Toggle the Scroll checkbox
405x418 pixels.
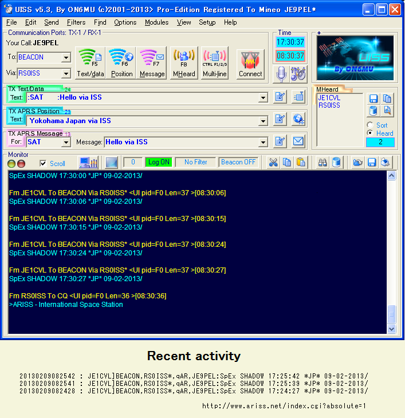tap(43, 163)
